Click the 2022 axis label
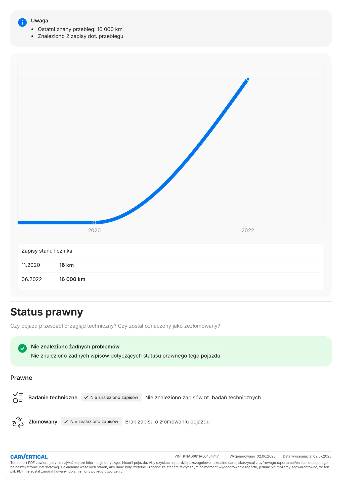 [248, 231]
